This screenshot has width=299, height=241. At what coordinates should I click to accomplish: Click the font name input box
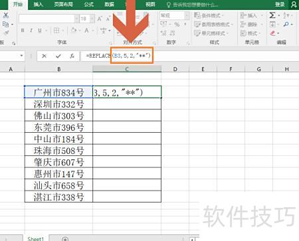pos(47,19)
